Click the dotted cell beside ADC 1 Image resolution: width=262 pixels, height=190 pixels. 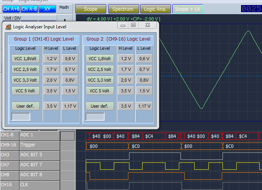click(67, 136)
